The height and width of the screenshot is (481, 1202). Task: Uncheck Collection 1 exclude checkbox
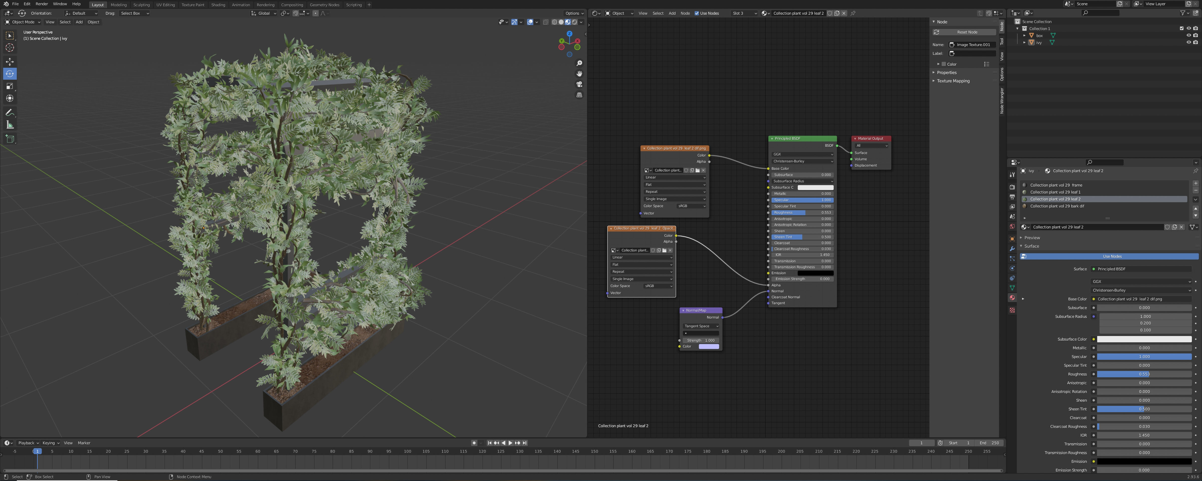tap(1181, 29)
